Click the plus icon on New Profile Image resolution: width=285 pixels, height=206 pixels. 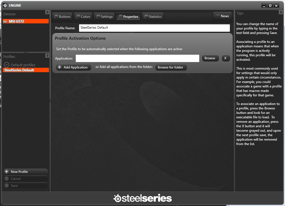point(7,171)
